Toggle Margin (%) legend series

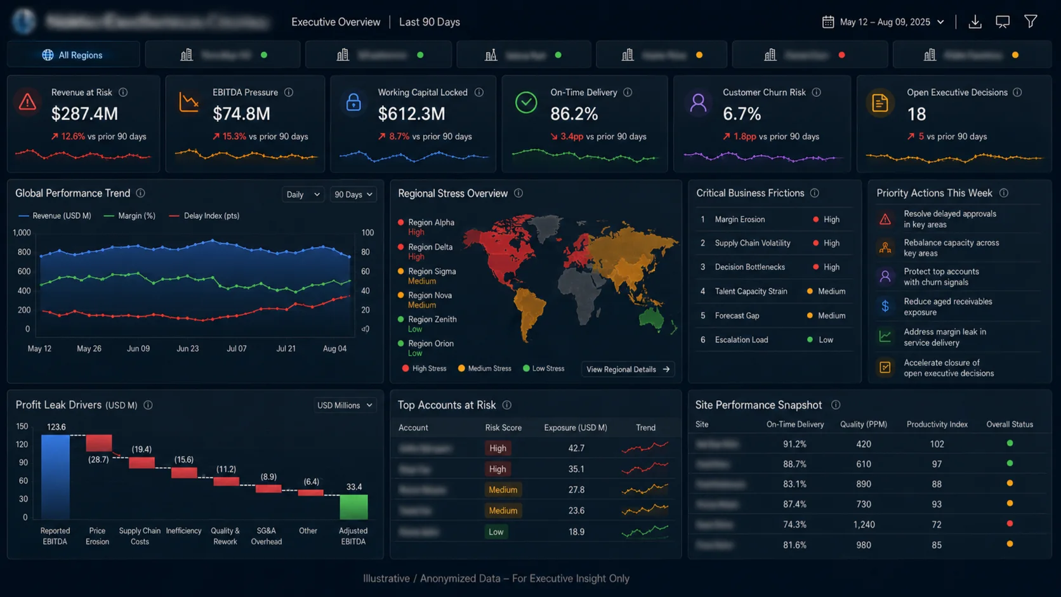coord(129,216)
